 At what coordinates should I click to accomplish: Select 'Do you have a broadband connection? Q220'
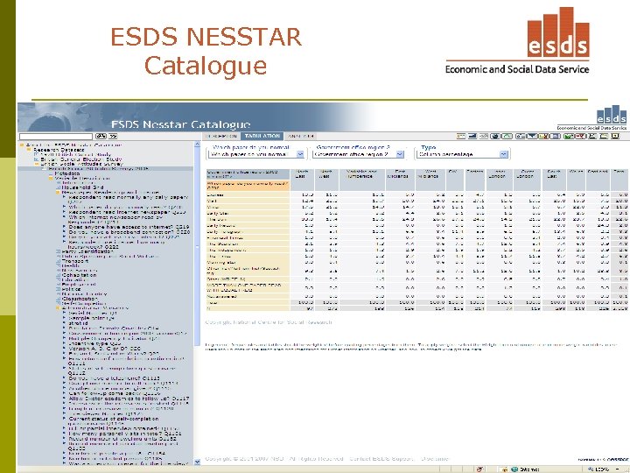129,232
